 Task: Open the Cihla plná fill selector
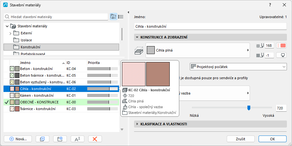pos(197,50)
